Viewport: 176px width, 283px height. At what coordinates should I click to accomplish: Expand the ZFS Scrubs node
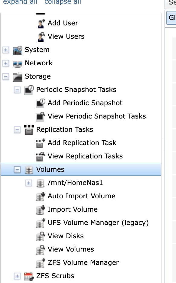click(x=17, y=276)
